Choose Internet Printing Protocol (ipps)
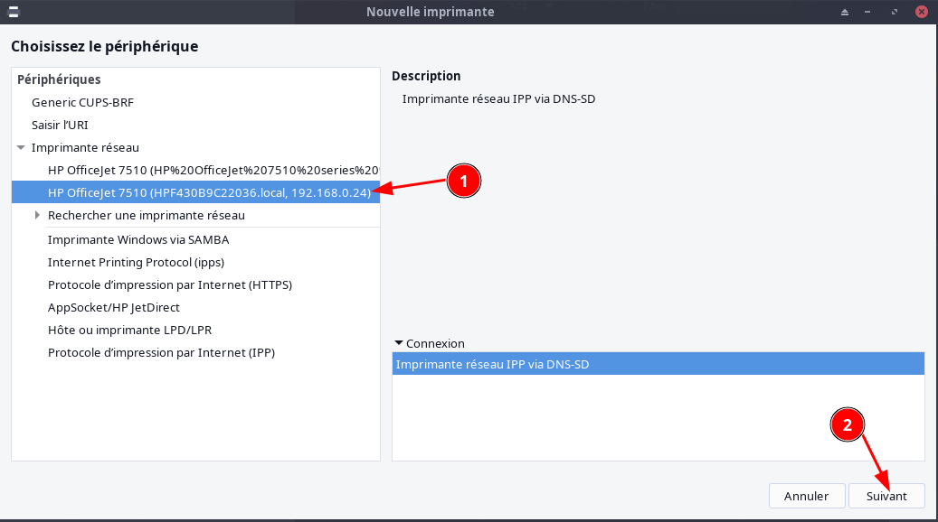Viewport: 938px width, 522px height. 136,262
